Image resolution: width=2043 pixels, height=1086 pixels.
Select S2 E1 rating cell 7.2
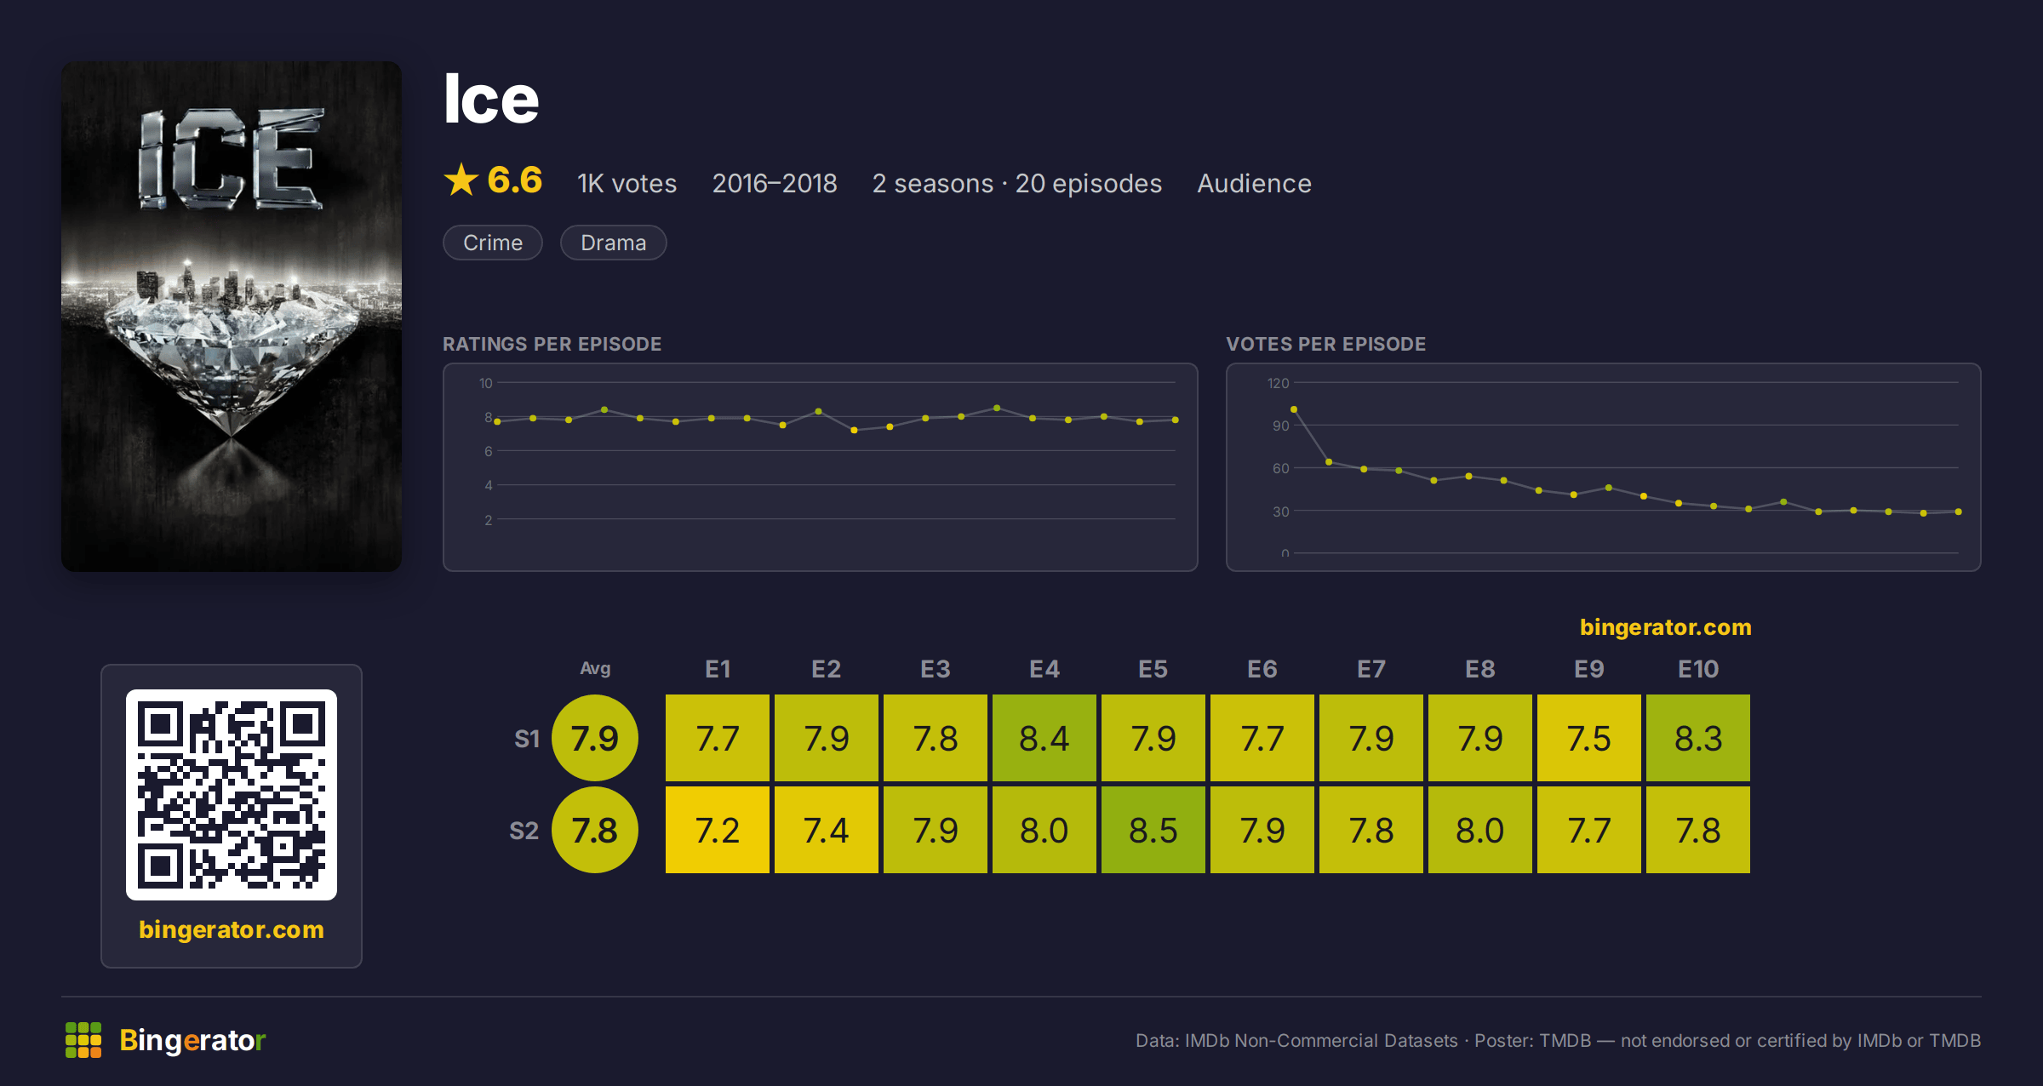(718, 830)
